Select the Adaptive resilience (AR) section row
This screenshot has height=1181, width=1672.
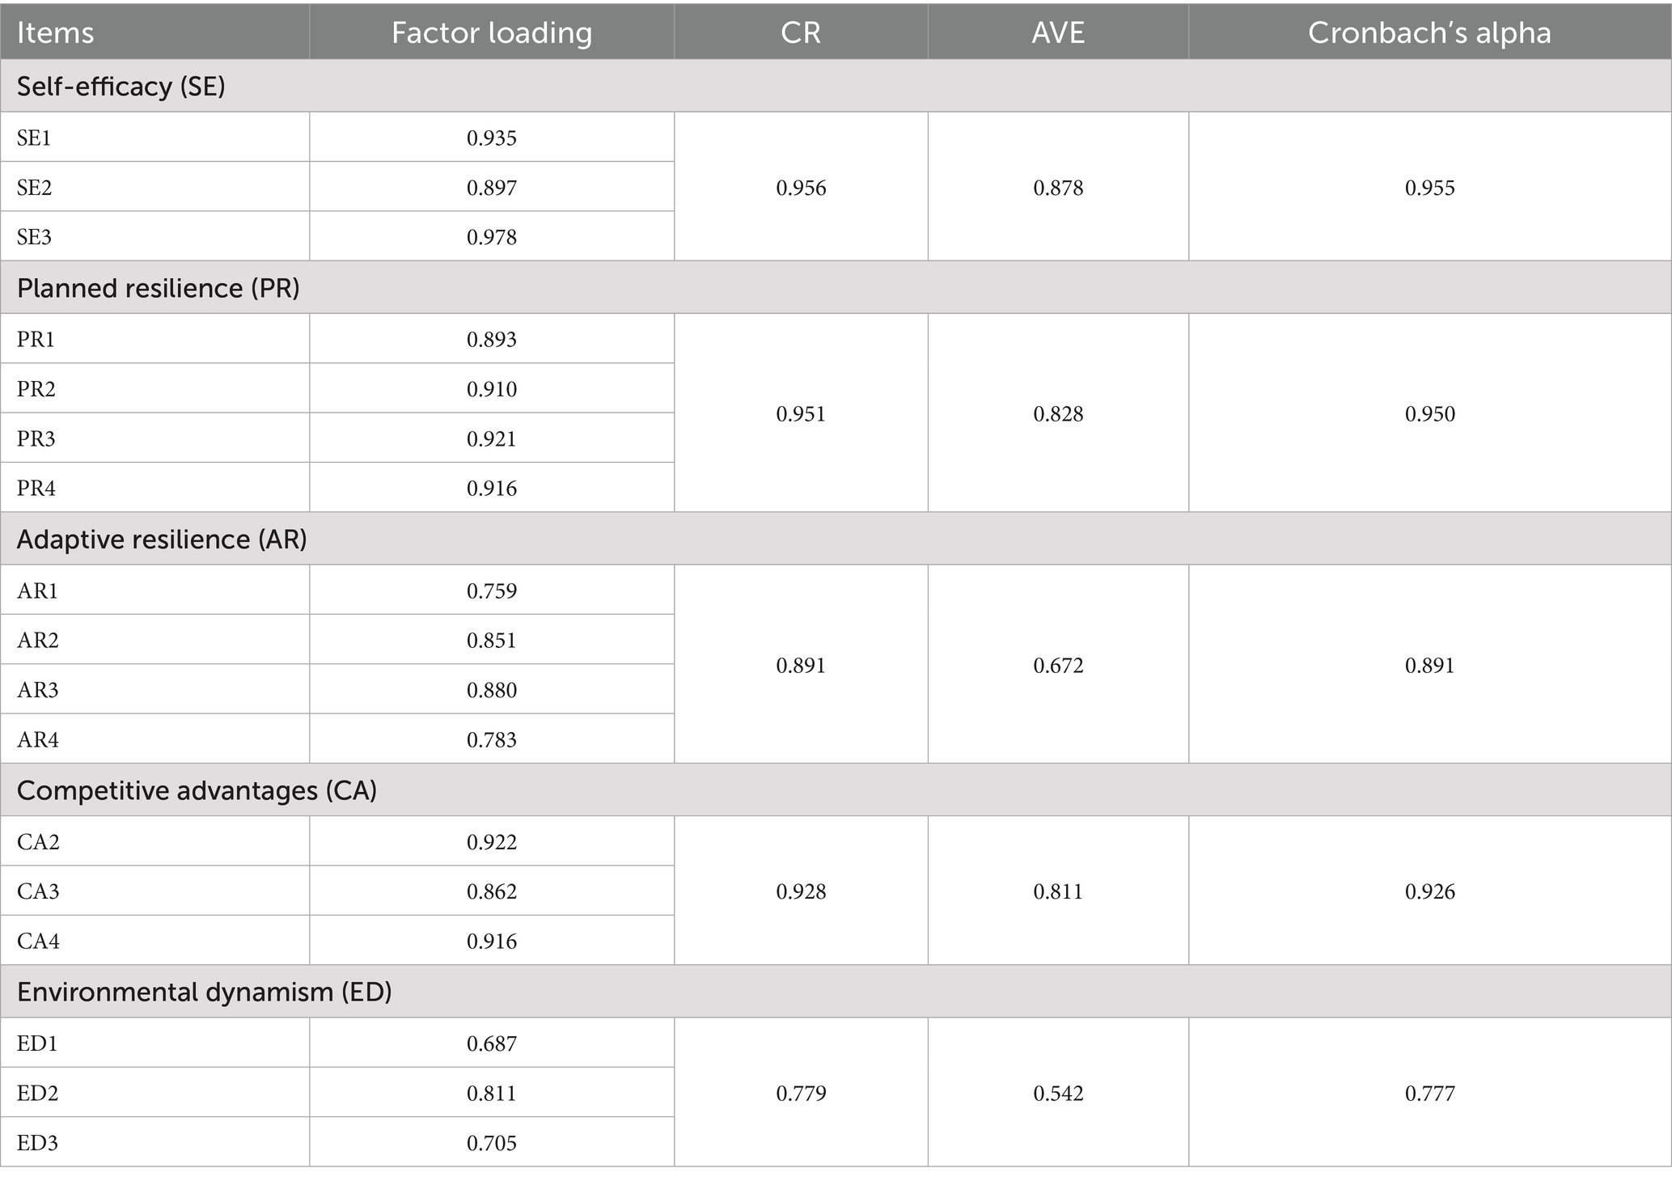click(x=162, y=539)
